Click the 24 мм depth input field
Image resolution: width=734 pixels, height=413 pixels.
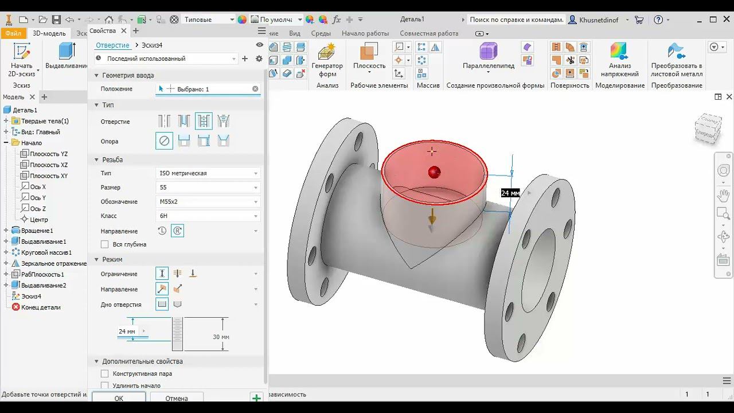[x=127, y=332]
